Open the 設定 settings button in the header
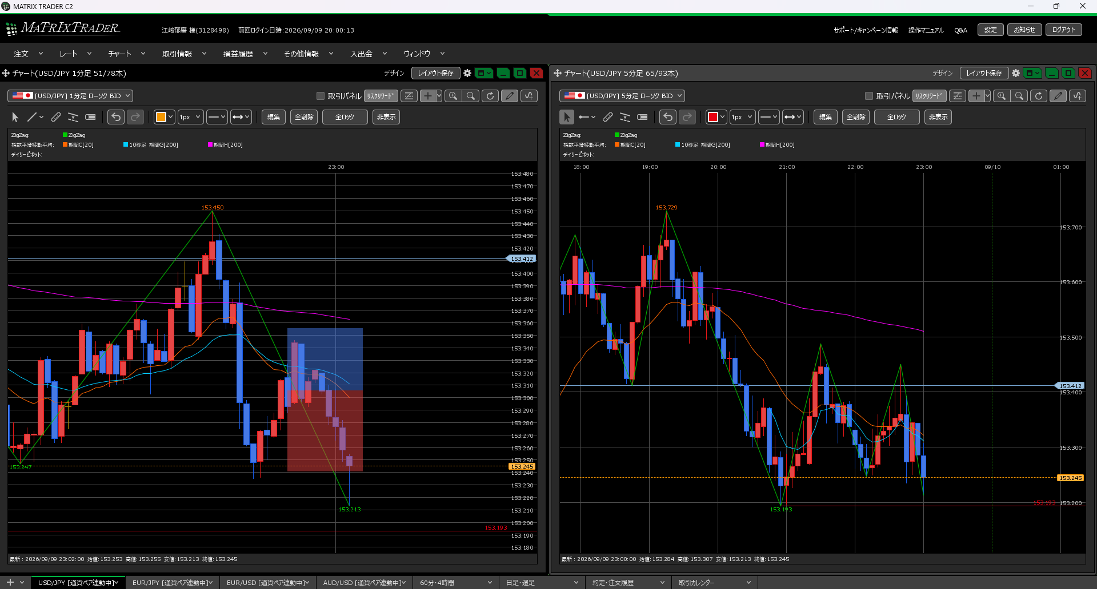The width and height of the screenshot is (1097, 589). (991, 30)
